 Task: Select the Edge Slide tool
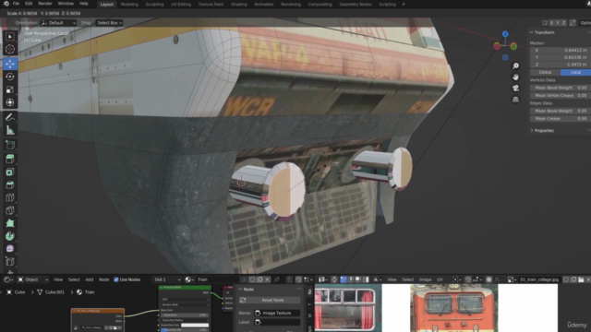point(10,262)
